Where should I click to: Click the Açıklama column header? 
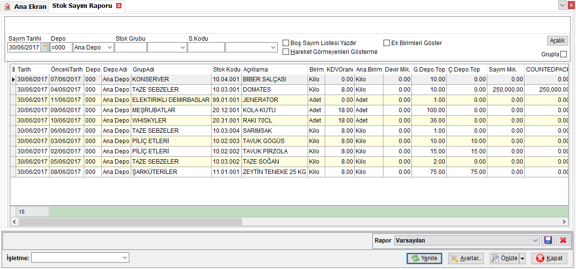[275, 70]
